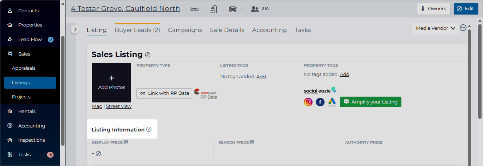Click the Properties house icon in sidebar

tap(10, 25)
